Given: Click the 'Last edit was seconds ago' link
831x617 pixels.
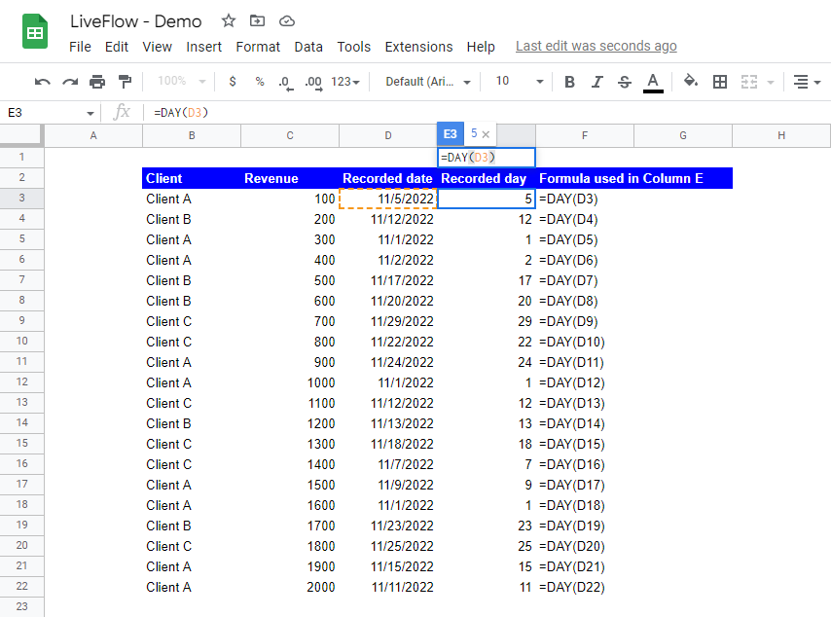Looking at the screenshot, I should coord(596,46).
